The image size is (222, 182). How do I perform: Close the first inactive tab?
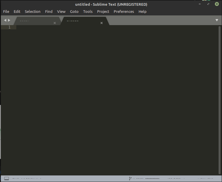coord(55,23)
